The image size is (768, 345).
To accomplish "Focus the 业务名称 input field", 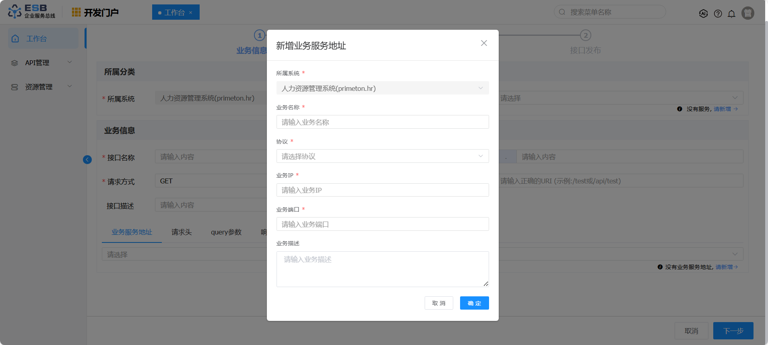I will (x=382, y=122).
